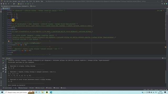
Task: Click the project name breadcrumb in navigation bar
Action: pos(15,6)
